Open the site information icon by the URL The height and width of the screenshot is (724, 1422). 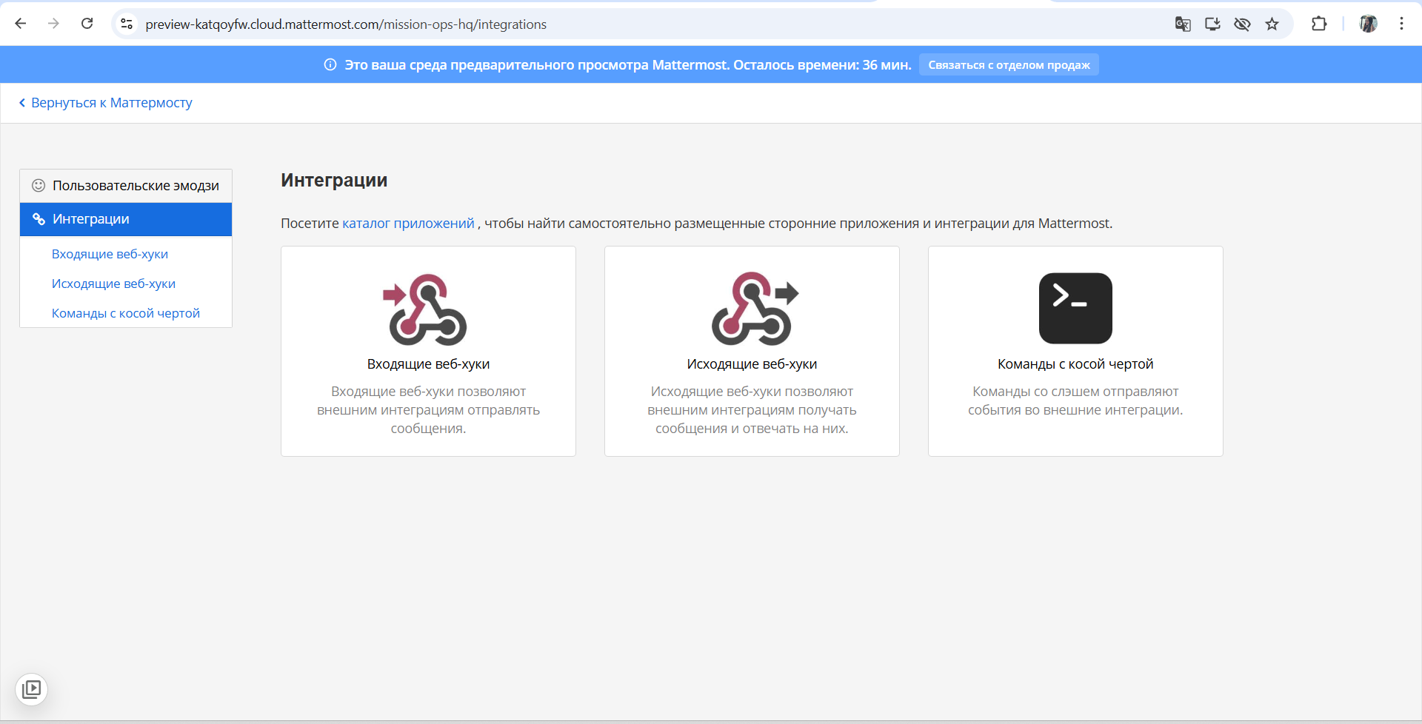(x=127, y=24)
